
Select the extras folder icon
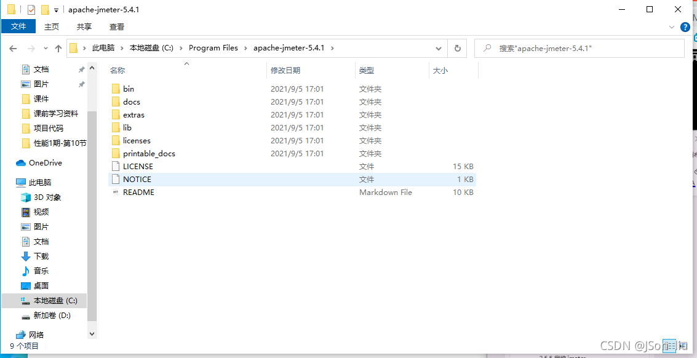point(116,115)
